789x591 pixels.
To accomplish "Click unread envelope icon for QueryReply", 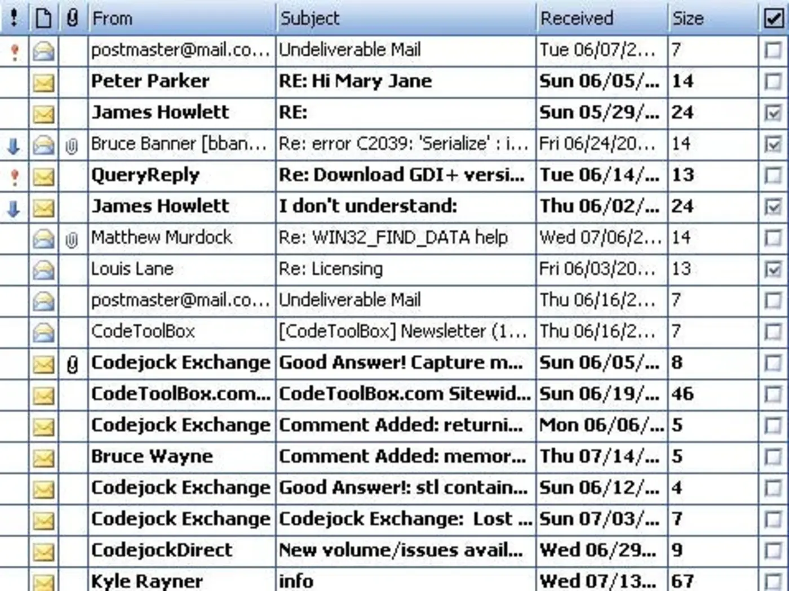I will [43, 177].
